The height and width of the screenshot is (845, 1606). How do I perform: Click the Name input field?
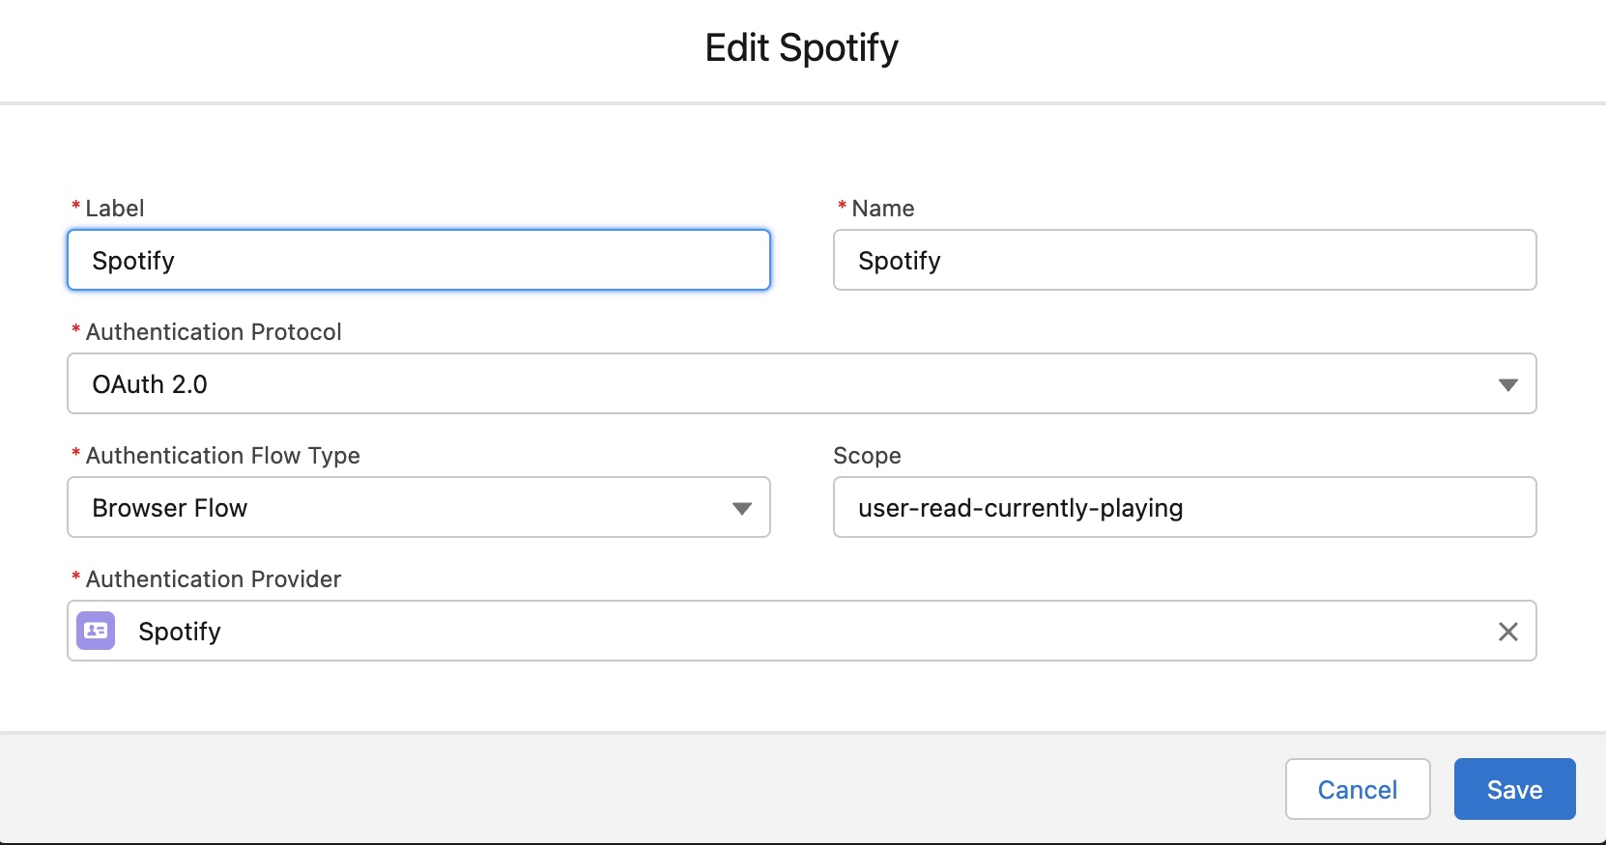click(1185, 260)
